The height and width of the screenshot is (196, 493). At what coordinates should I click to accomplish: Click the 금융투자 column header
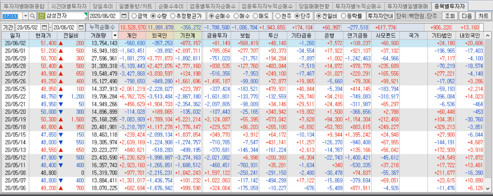click(x=217, y=36)
